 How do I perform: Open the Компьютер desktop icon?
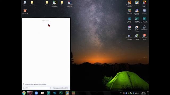(25, 11)
